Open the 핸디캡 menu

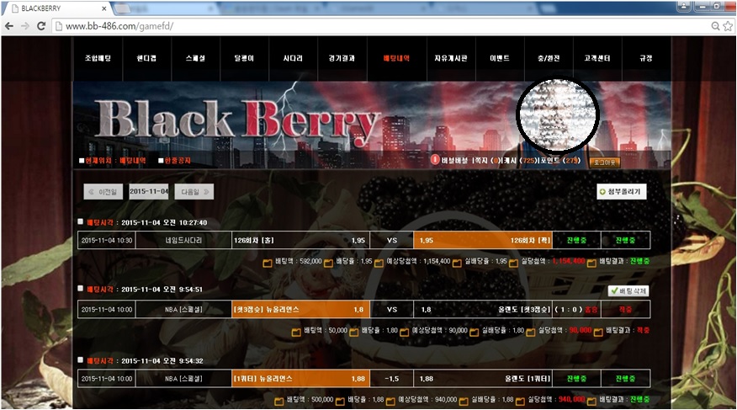(146, 58)
